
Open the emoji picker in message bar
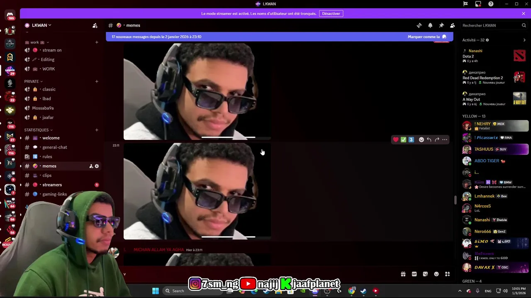click(436, 274)
